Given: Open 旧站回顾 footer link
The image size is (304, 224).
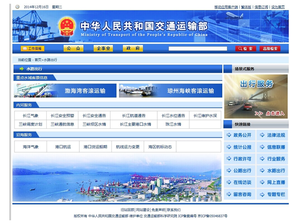Looking at the screenshot, I should [x=127, y=210].
